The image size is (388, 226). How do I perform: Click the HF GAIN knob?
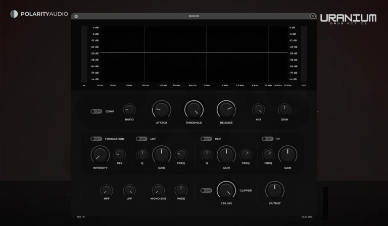click(287, 155)
